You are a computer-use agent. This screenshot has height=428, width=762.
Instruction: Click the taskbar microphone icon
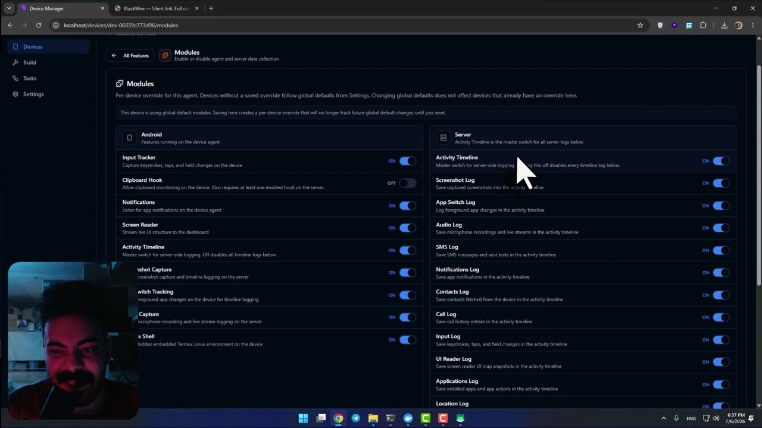(677, 418)
